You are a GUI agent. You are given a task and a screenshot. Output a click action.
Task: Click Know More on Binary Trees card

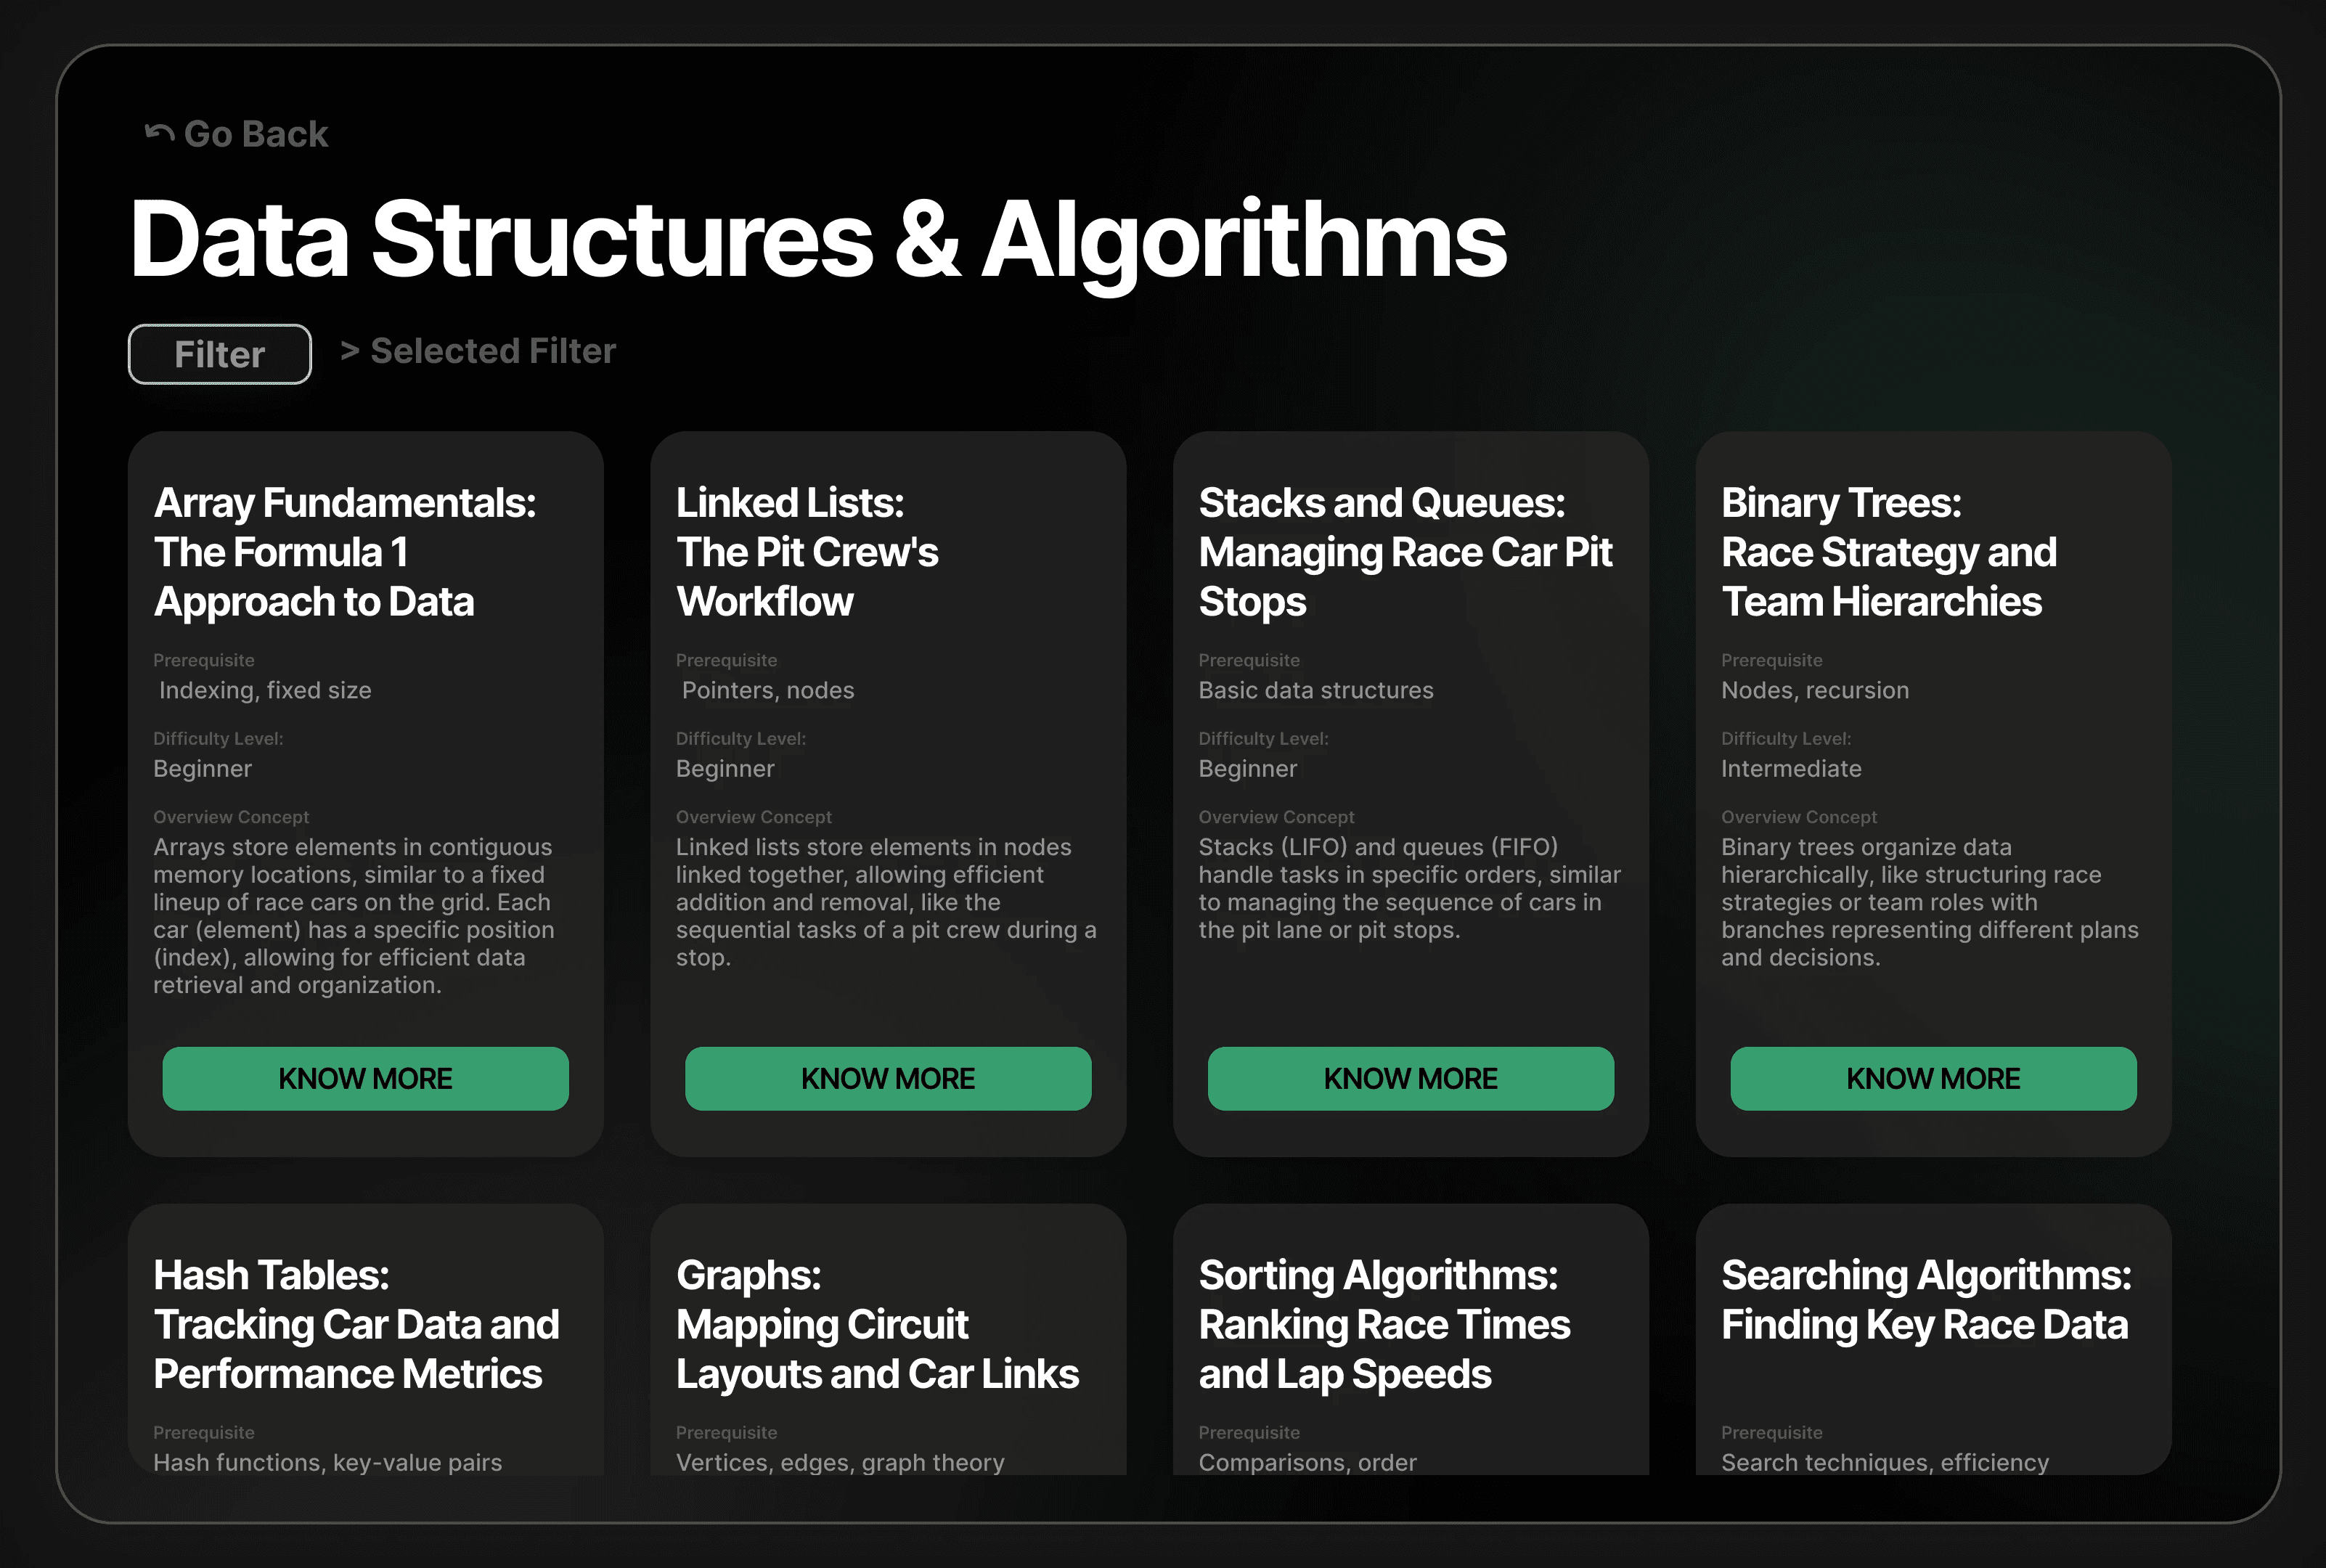tap(1932, 1078)
